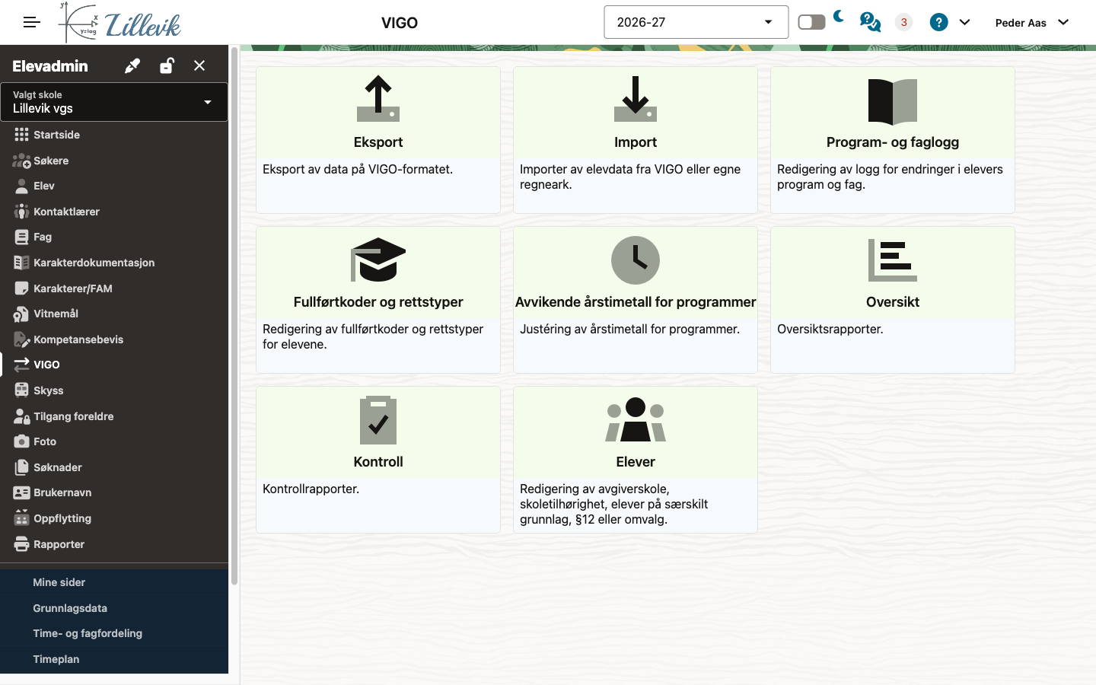The width and height of the screenshot is (1096, 685).
Task: Open Kontaktlærer in the sidebar
Action: 114,212
